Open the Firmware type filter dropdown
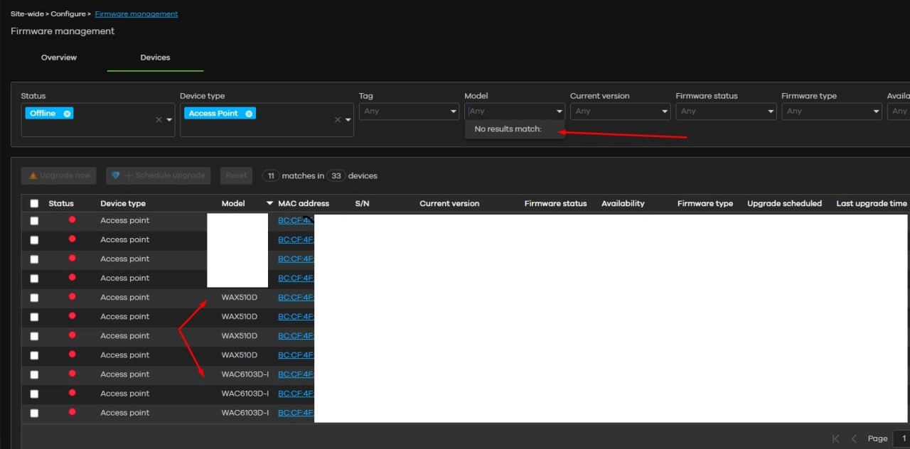The height and width of the screenshot is (449, 910). 832,111
